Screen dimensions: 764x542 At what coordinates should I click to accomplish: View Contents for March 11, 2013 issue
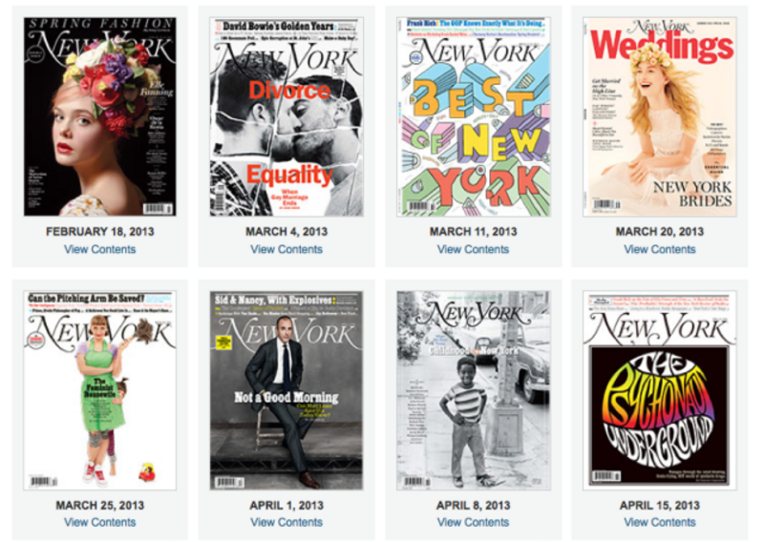pos(473,249)
